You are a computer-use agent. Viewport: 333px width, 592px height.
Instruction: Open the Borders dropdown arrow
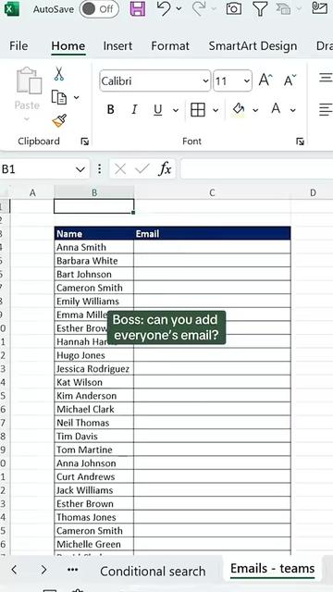(x=216, y=110)
